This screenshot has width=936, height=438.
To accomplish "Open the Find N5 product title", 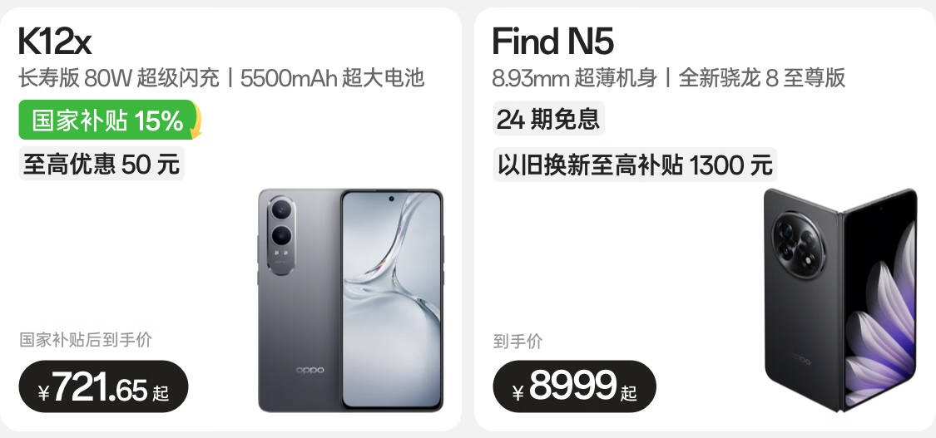I will 552,42.
